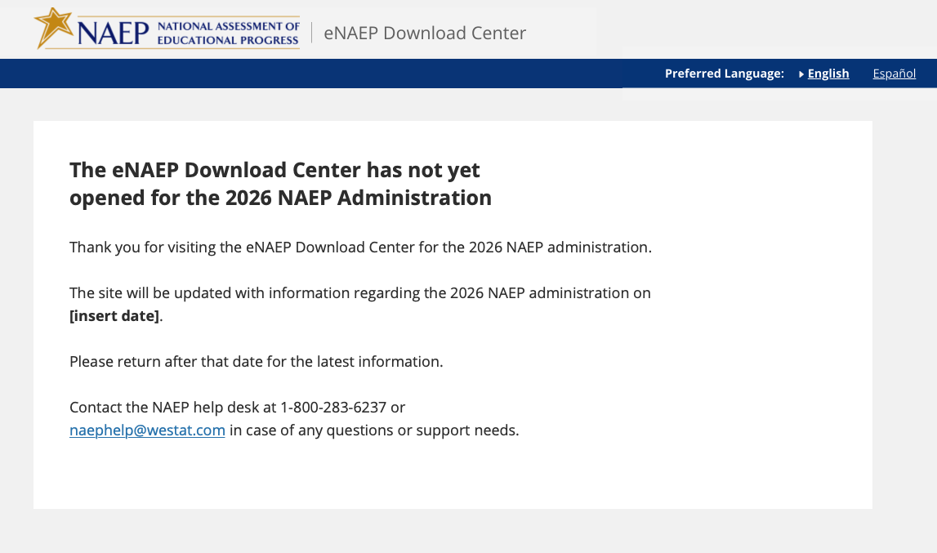Switch the page language to Español

(x=894, y=74)
